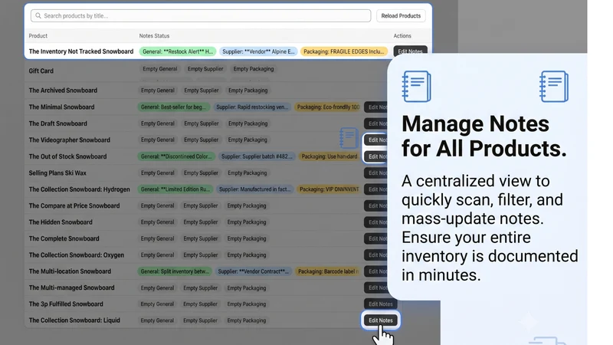
Task: Click the search products by title field
Action: click(201, 15)
